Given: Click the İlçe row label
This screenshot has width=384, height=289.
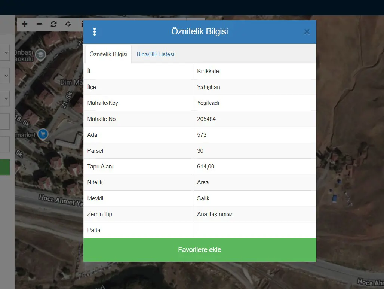Looking at the screenshot, I should (92, 87).
